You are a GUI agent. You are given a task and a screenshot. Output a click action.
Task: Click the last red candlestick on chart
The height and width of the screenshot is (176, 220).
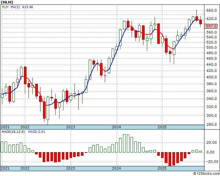click(x=201, y=22)
